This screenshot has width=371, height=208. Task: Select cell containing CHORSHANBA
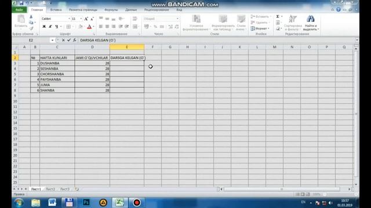(57, 74)
